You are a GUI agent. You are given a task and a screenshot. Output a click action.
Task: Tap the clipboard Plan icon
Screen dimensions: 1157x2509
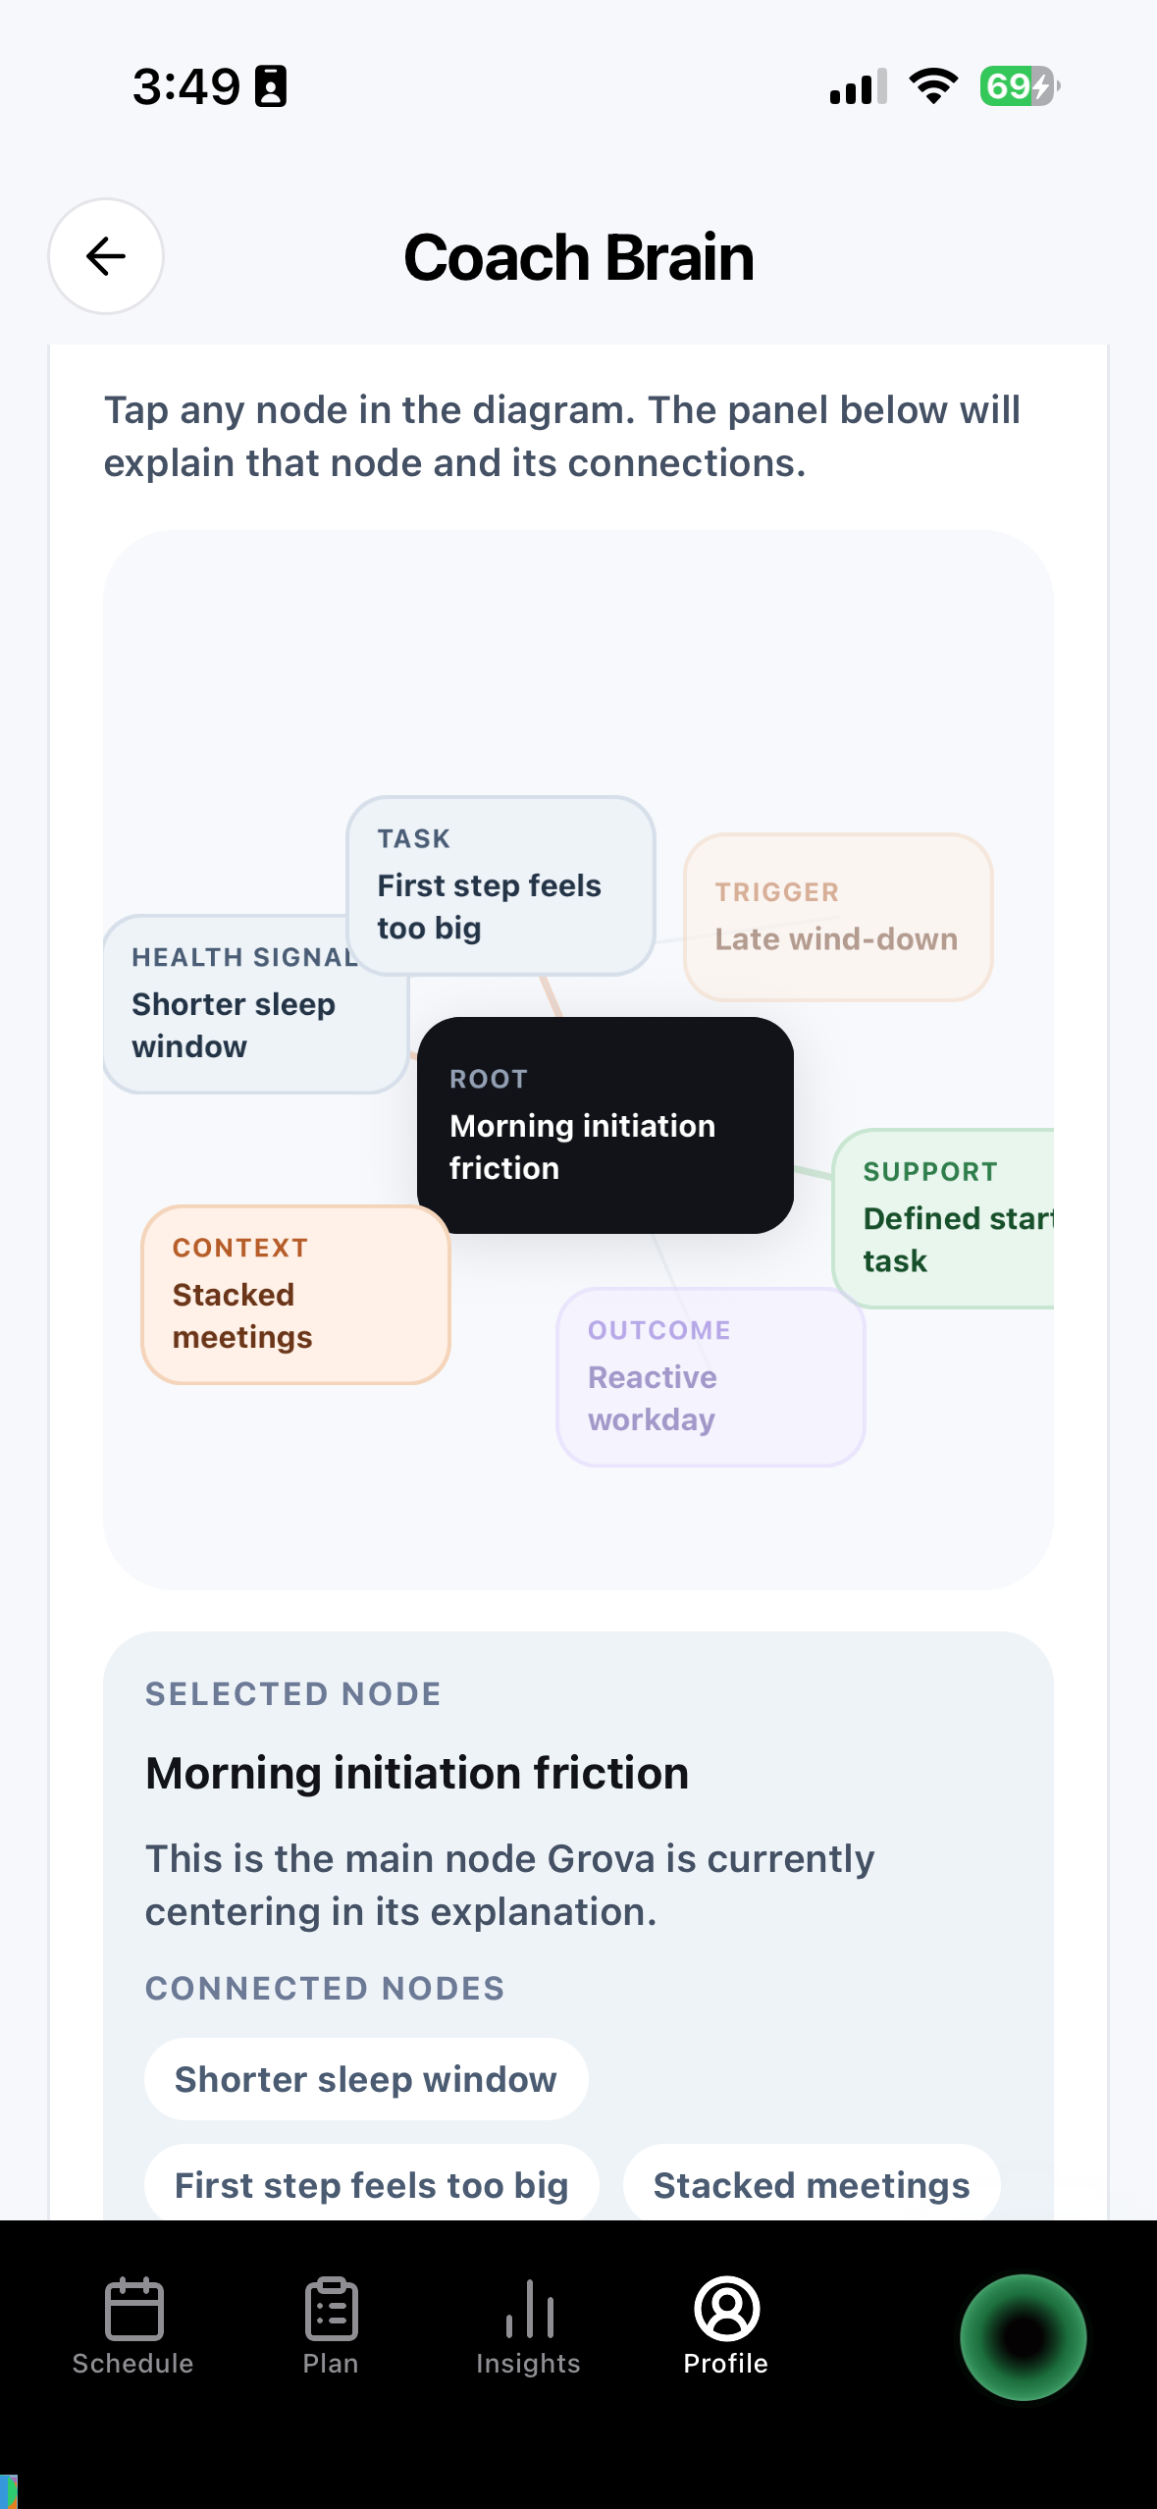pyautogui.click(x=331, y=2308)
